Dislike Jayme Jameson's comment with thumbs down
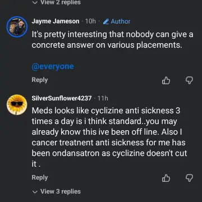The width and height of the screenshot is (202, 202). coord(189,81)
